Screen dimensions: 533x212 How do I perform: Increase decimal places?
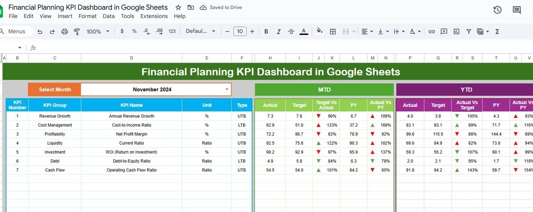[159, 32]
